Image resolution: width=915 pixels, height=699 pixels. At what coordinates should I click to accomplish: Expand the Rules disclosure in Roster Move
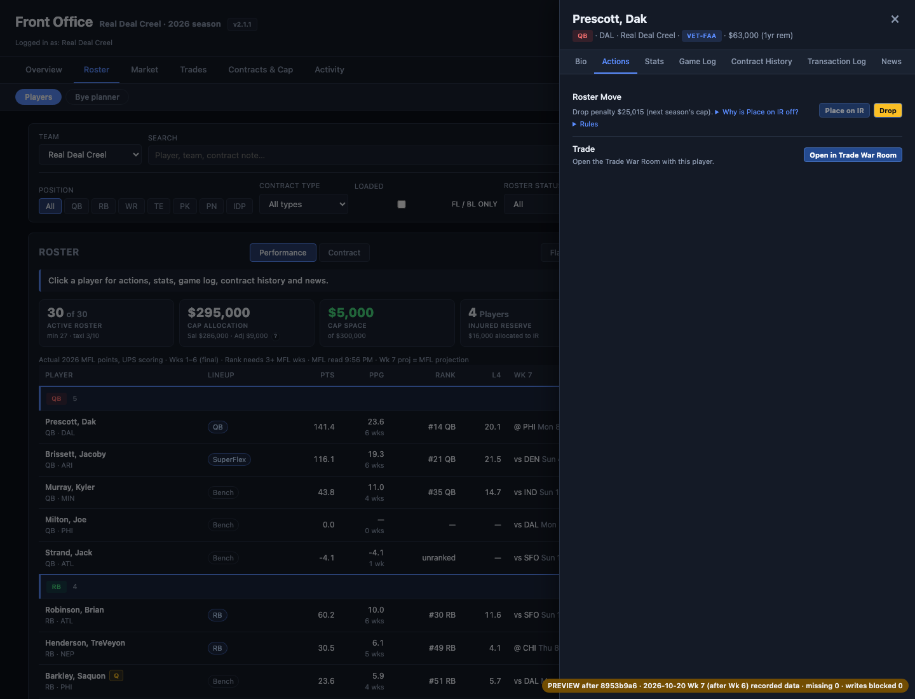click(585, 125)
